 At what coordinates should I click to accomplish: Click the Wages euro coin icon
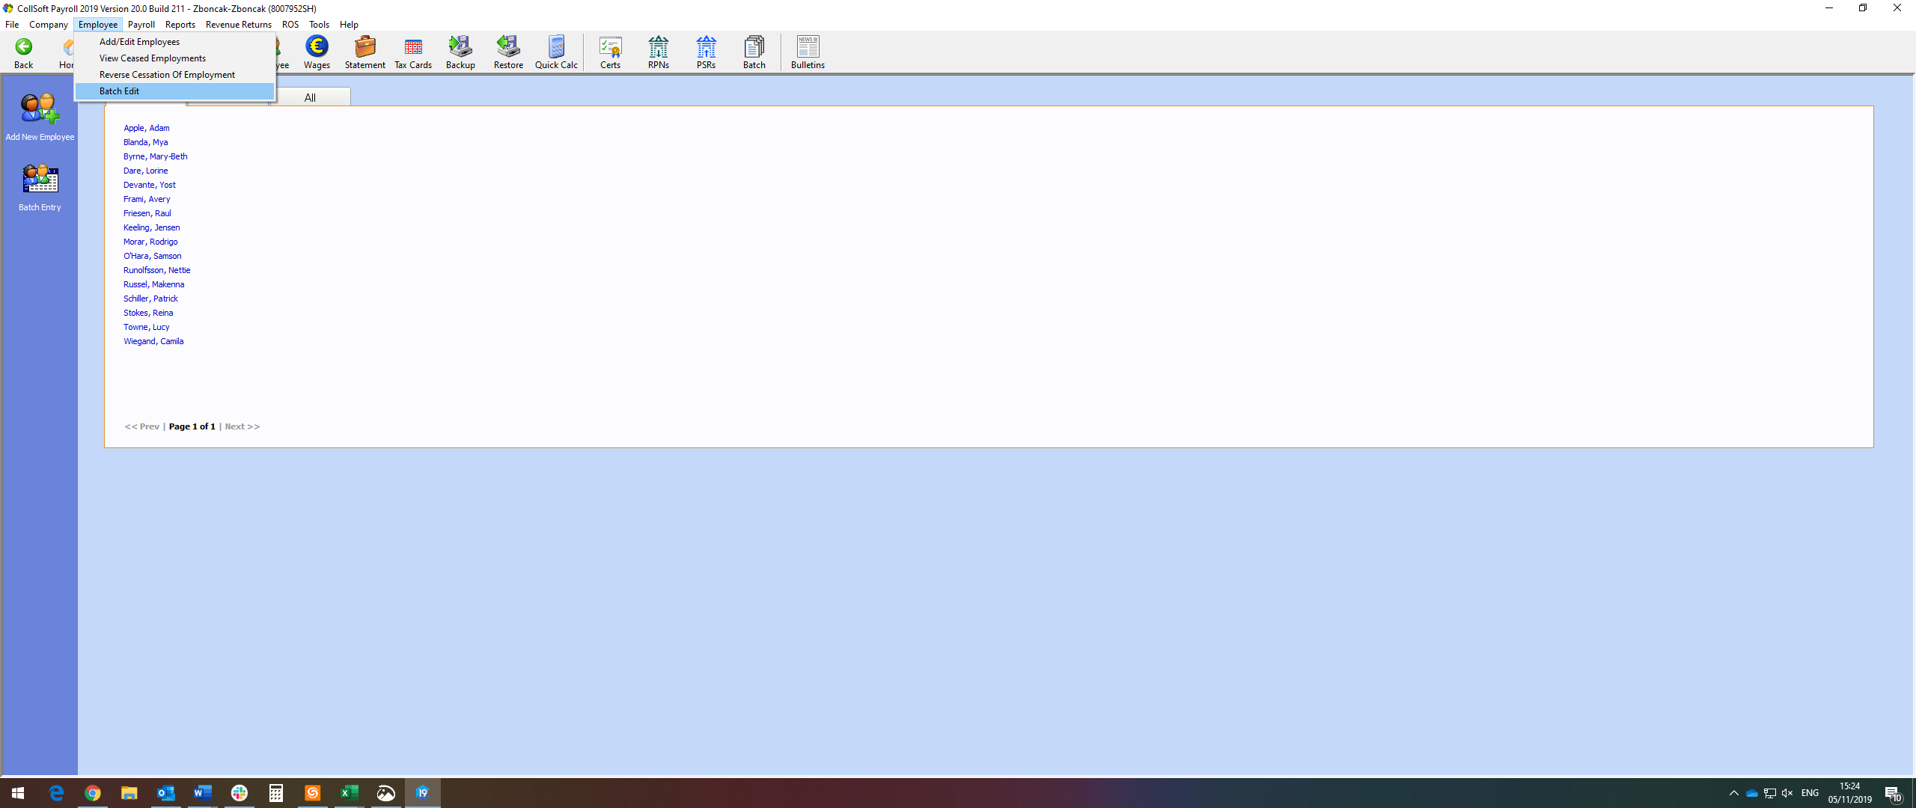click(317, 48)
